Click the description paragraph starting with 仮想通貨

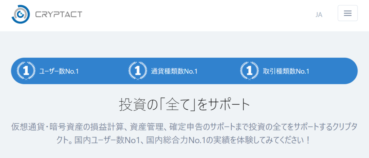pos(184,133)
